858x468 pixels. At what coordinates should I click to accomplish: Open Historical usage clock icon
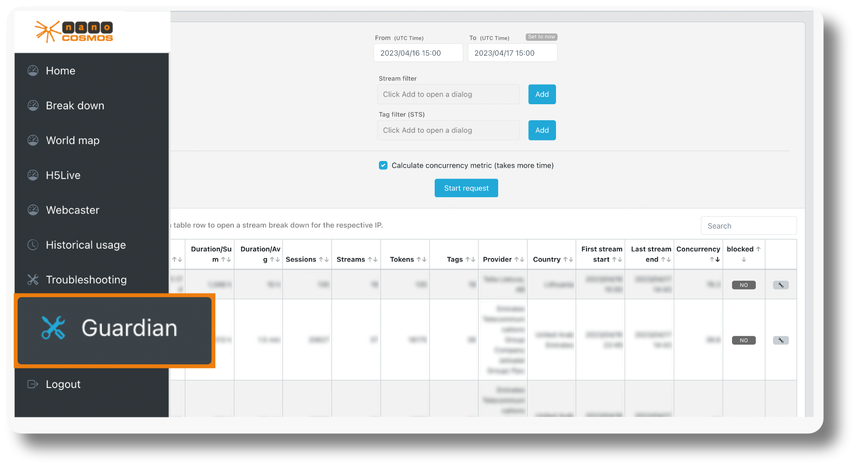pyautogui.click(x=33, y=245)
